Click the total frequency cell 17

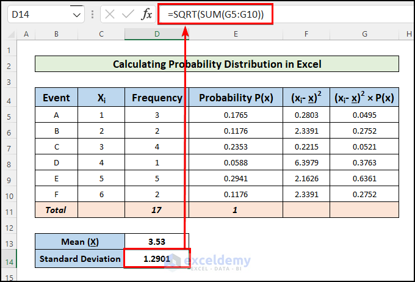pyautogui.click(x=157, y=210)
